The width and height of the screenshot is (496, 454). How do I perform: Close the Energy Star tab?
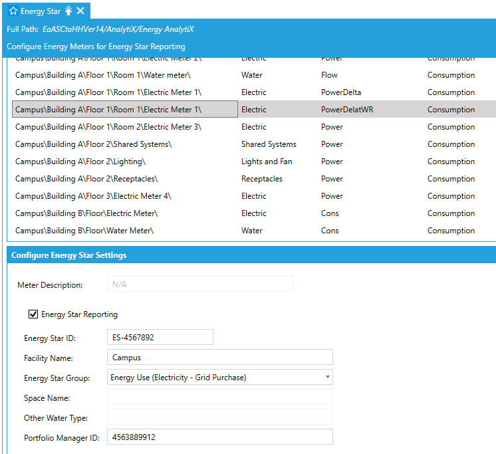tap(80, 11)
